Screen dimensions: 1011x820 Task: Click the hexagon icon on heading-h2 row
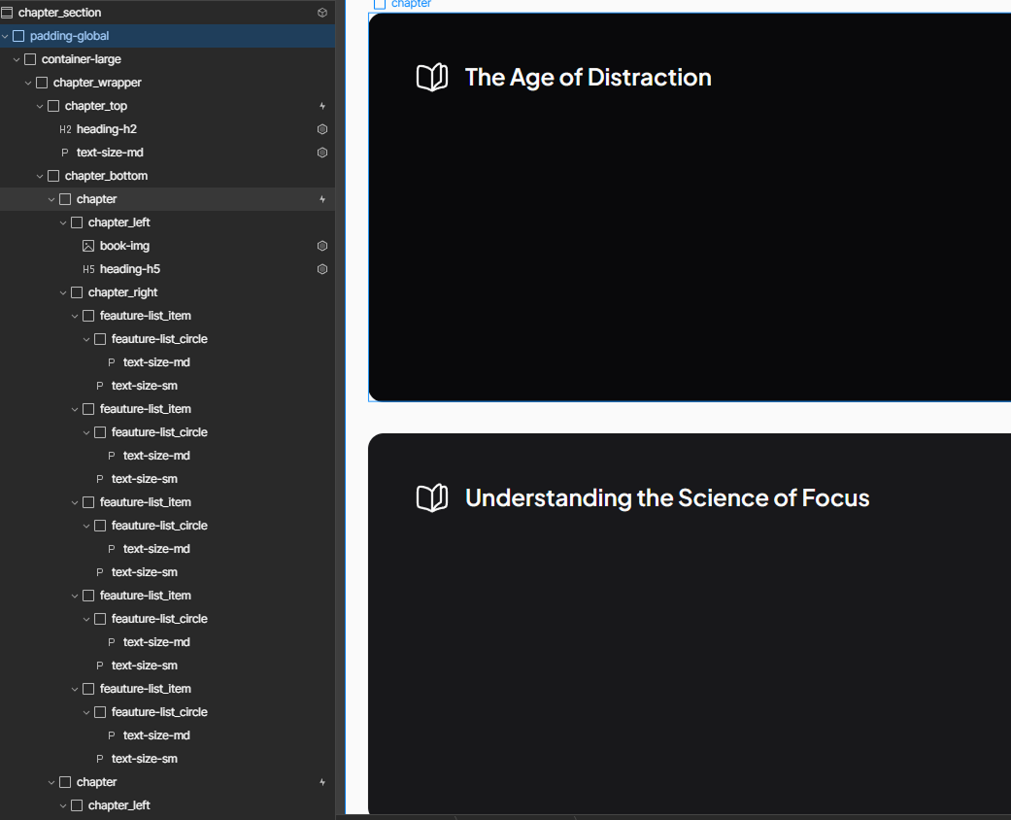pyautogui.click(x=322, y=129)
